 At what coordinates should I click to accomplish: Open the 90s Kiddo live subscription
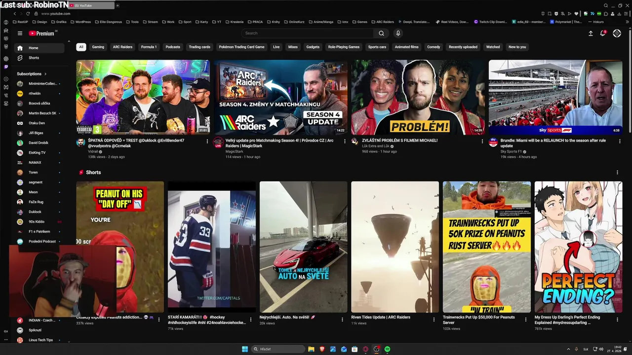pyautogui.click(x=39, y=222)
